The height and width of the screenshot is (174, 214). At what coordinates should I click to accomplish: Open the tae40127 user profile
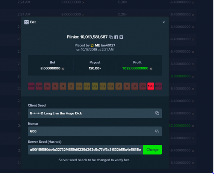tap(108, 45)
